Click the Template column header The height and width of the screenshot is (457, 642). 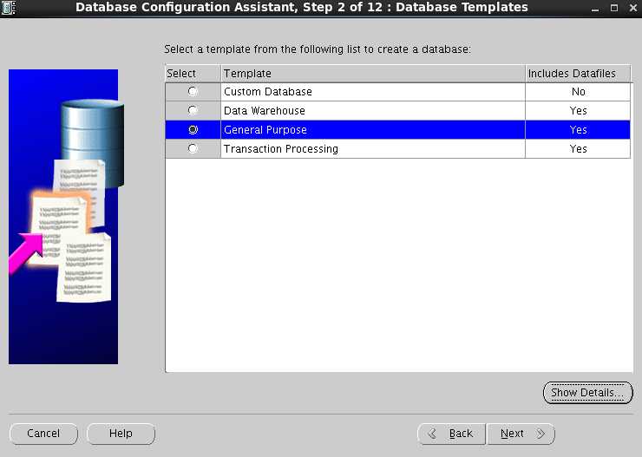click(373, 73)
